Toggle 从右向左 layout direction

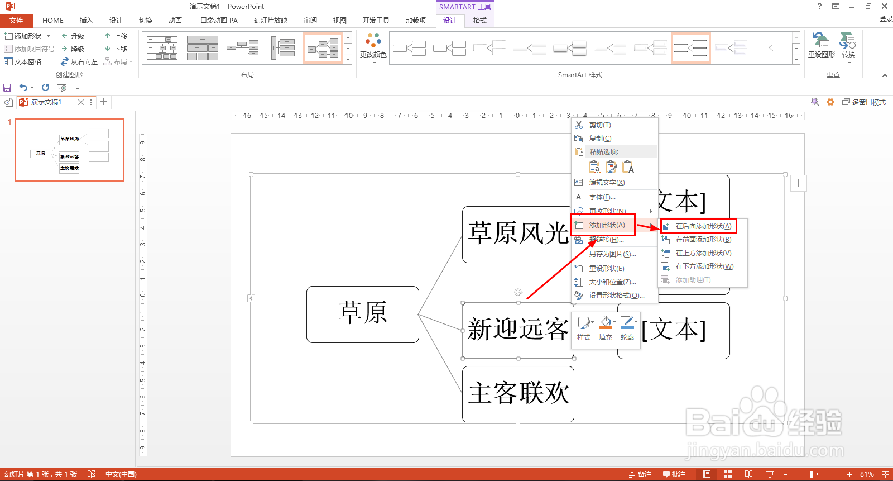tap(79, 61)
